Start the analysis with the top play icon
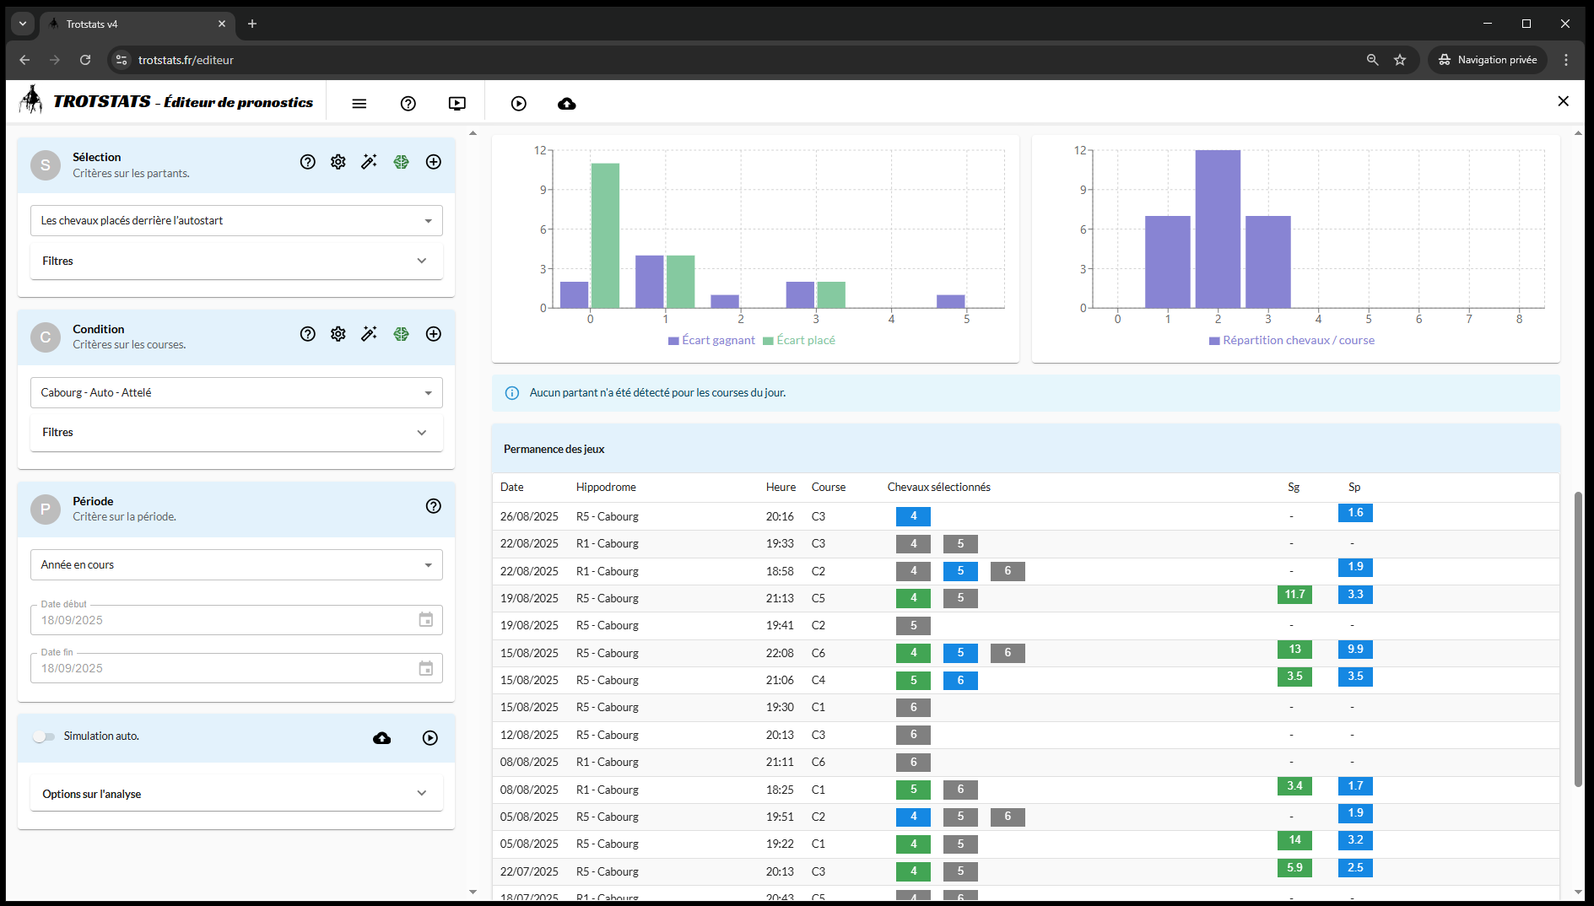 (518, 104)
